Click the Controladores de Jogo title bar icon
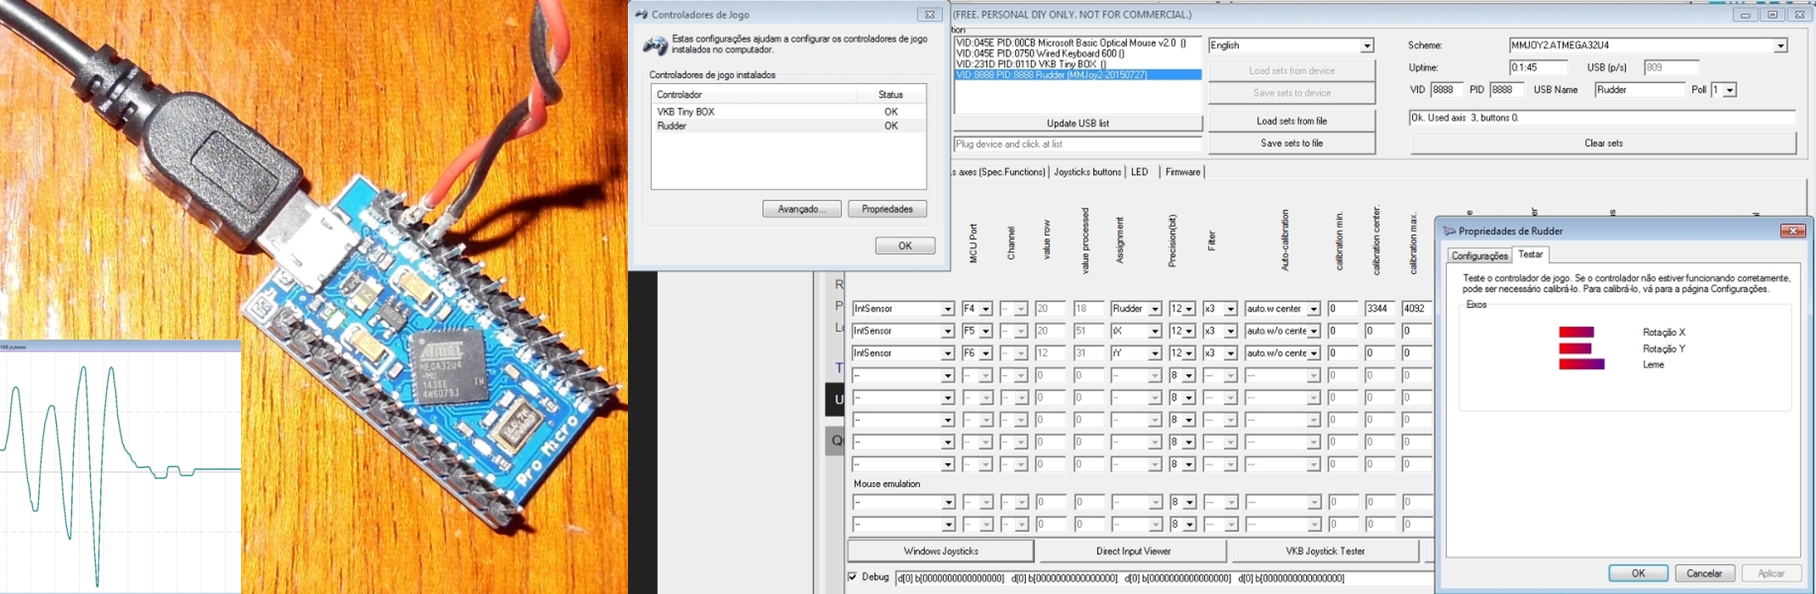Viewport: 1816px width, 594px height. 642,14
